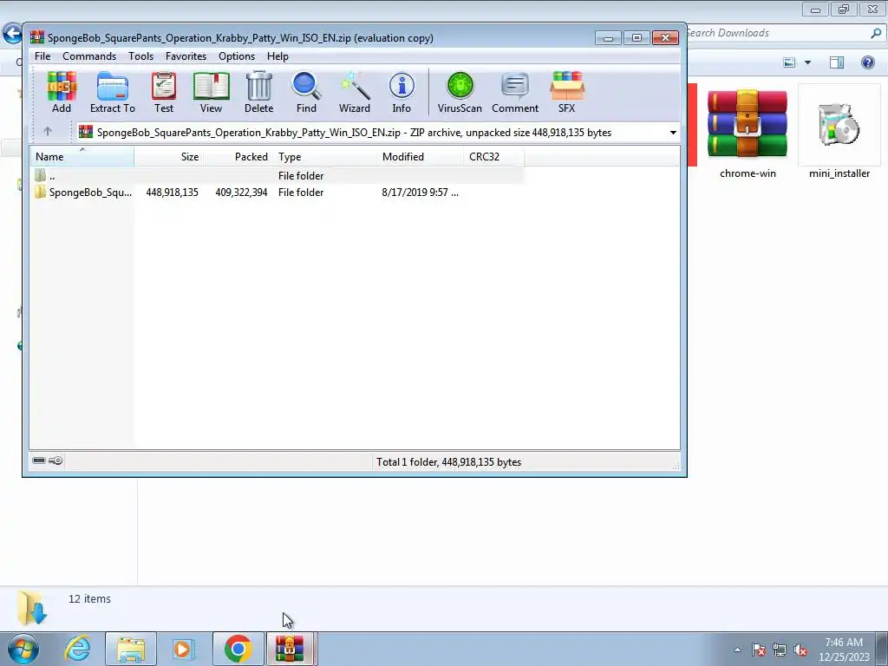Click the 409,322,394 packed cell
Screen dimensions: 888x666
point(241,192)
